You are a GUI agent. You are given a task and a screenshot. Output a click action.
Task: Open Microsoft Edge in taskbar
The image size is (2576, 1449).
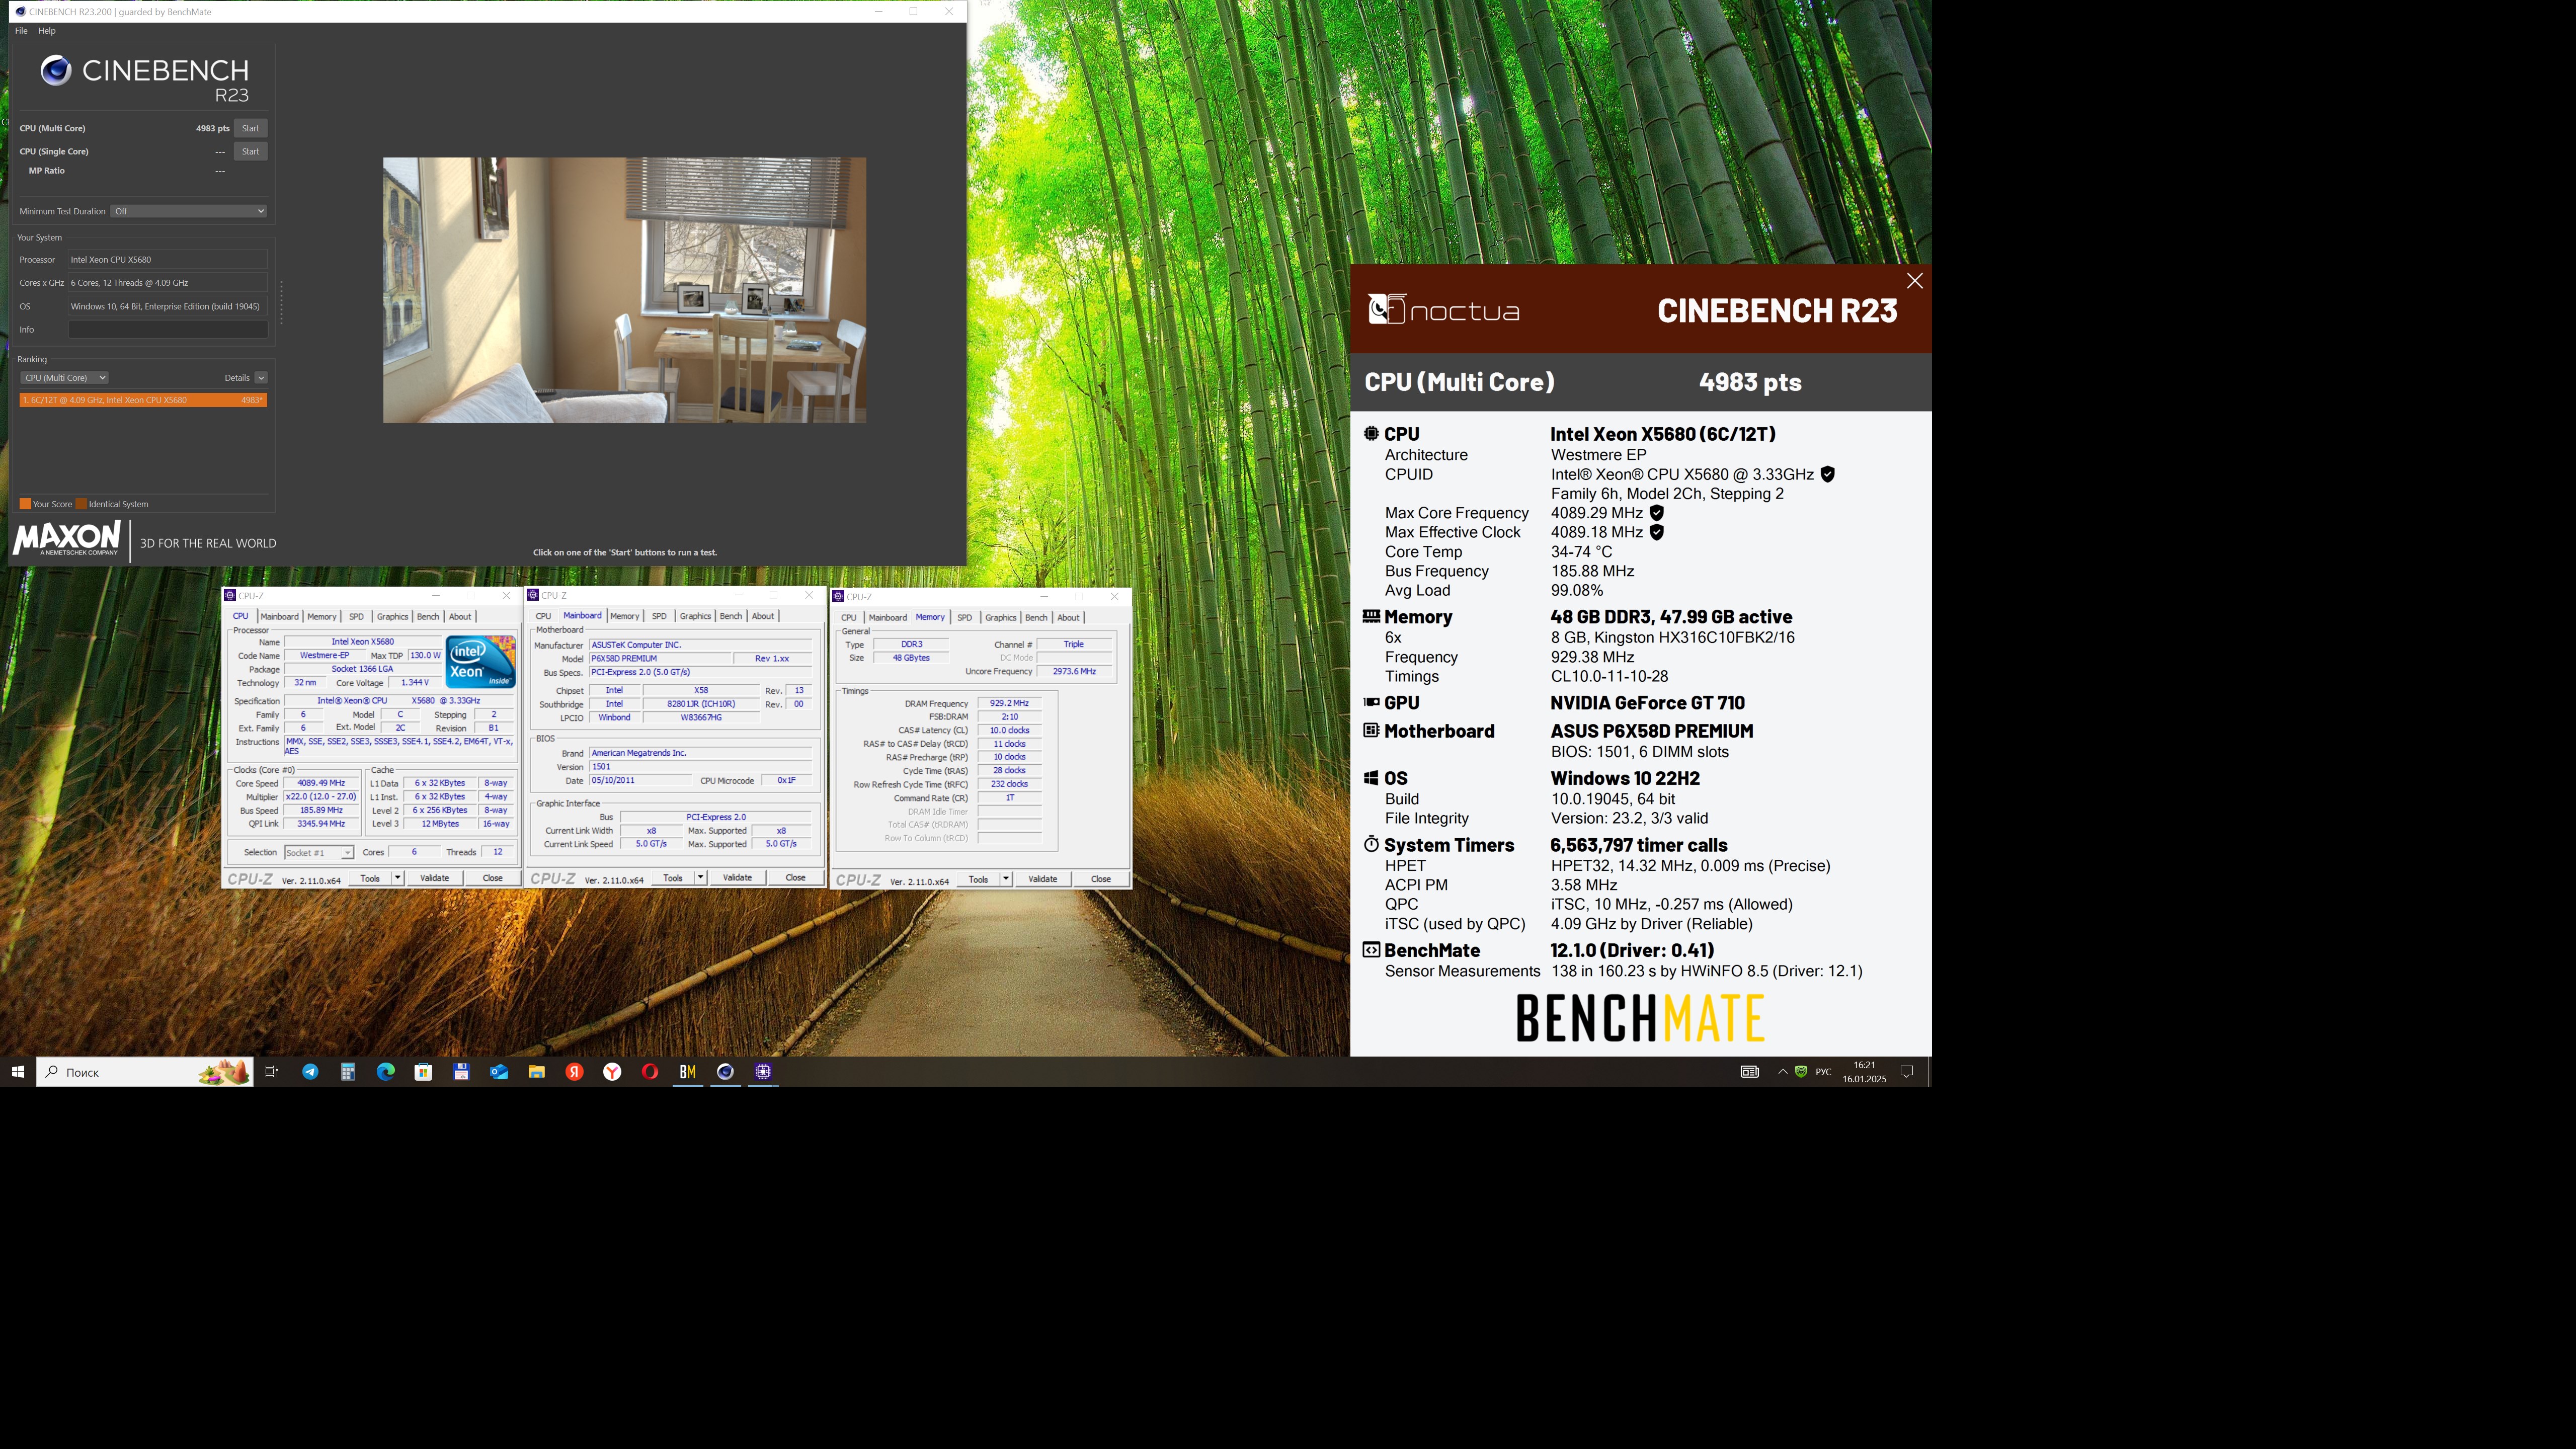[x=386, y=1072]
